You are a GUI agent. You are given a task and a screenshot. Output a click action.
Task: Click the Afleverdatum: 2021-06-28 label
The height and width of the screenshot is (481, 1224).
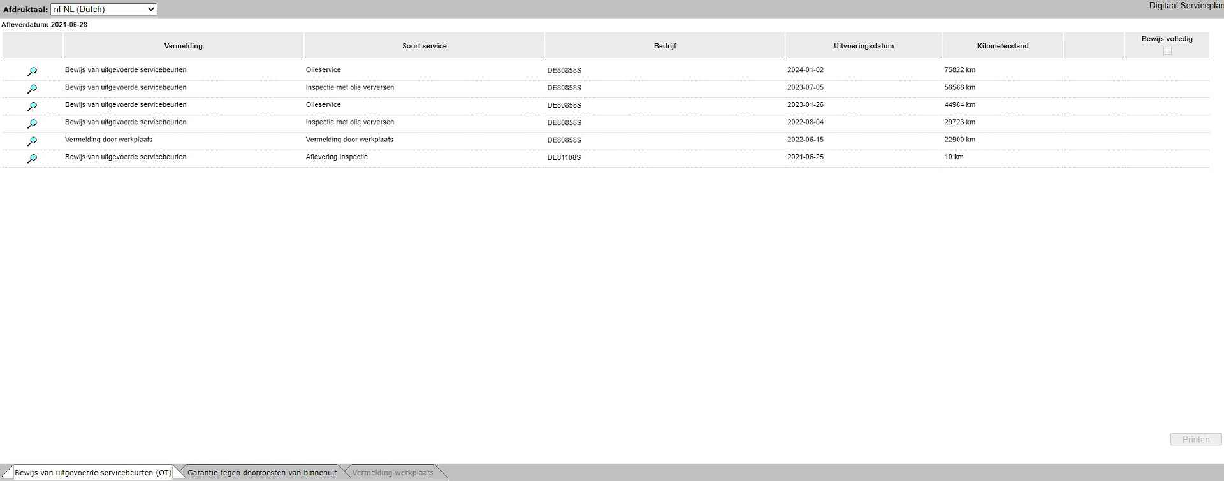click(x=45, y=25)
